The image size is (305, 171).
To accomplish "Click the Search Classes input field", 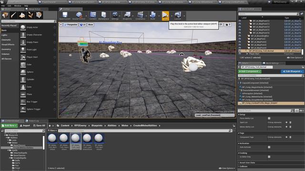I will (x=29, y=21).
